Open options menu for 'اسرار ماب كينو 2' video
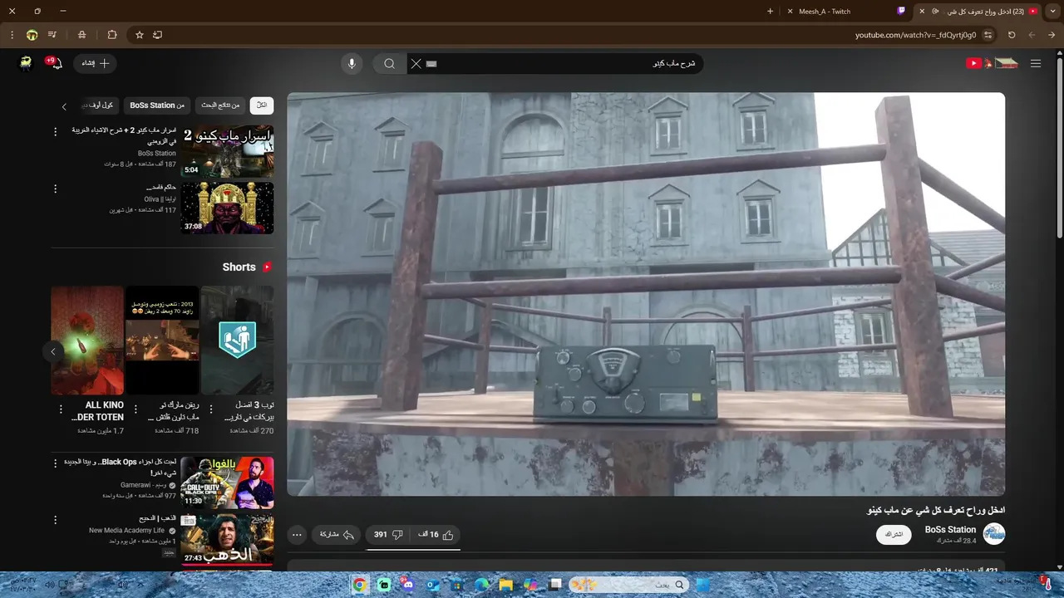Image resolution: width=1064 pixels, height=598 pixels. pyautogui.click(x=56, y=132)
